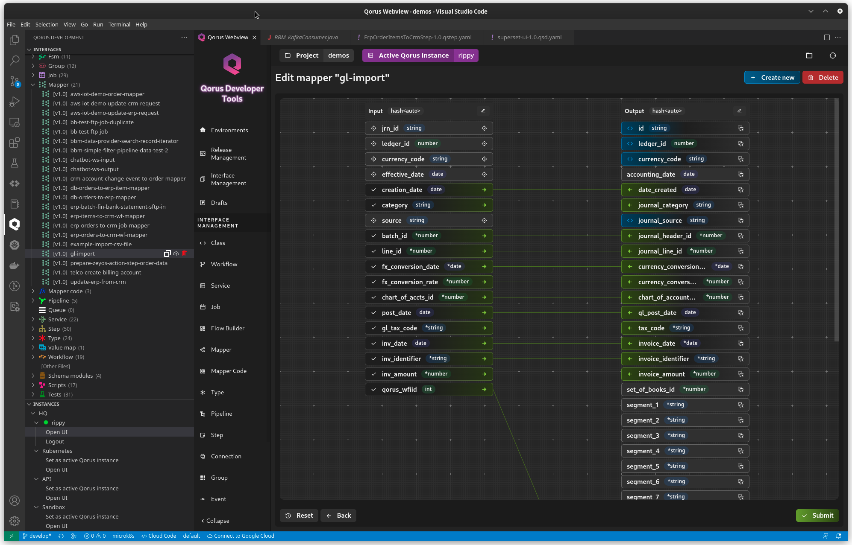The image size is (852, 545).
Task: Click the reload icon in the top right of webview
Action: pyautogui.click(x=832, y=55)
